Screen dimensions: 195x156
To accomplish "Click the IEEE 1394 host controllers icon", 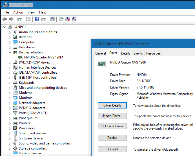I will click(15, 78).
